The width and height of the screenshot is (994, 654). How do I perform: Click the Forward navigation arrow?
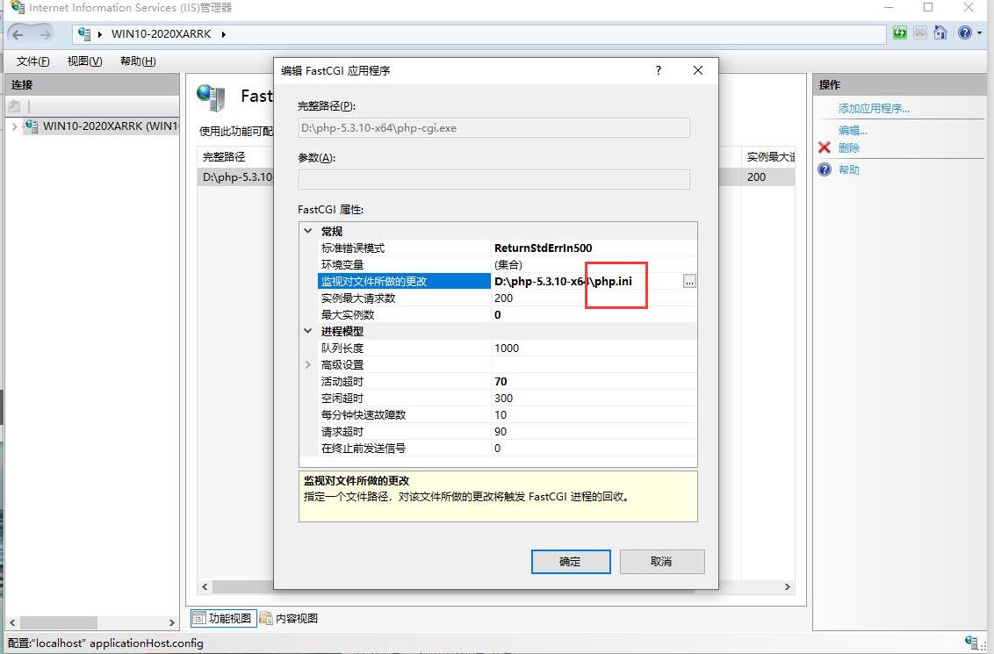pos(45,34)
